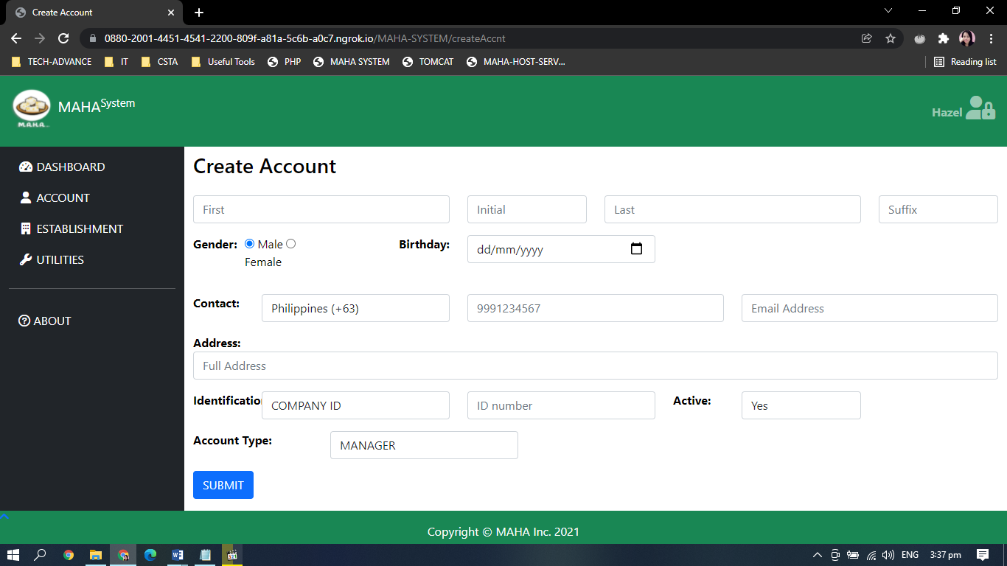1007x566 pixels.
Task: Click the 3:37 pm clock
Action: pyautogui.click(x=945, y=555)
